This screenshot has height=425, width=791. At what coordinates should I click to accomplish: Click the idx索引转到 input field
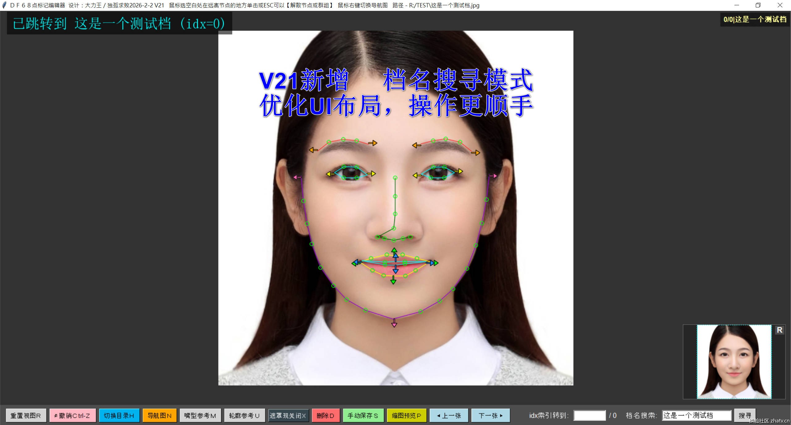point(589,415)
